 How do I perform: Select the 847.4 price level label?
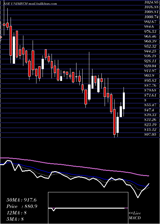pos(149,110)
